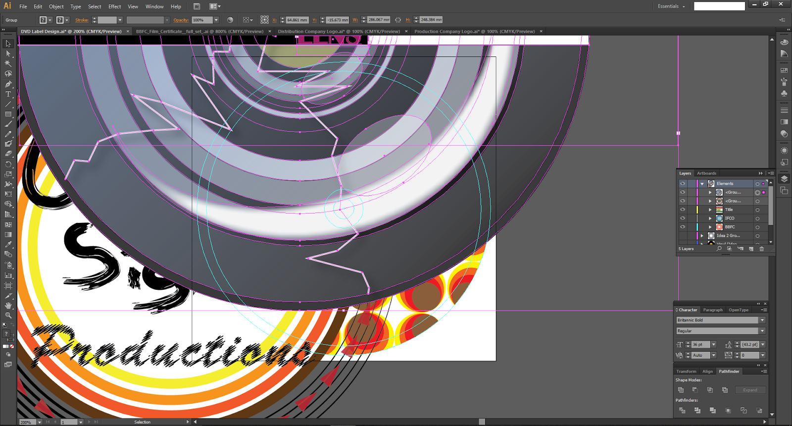Click the horizontal scrollbar thumb
The image size is (792, 426).
point(482,422)
